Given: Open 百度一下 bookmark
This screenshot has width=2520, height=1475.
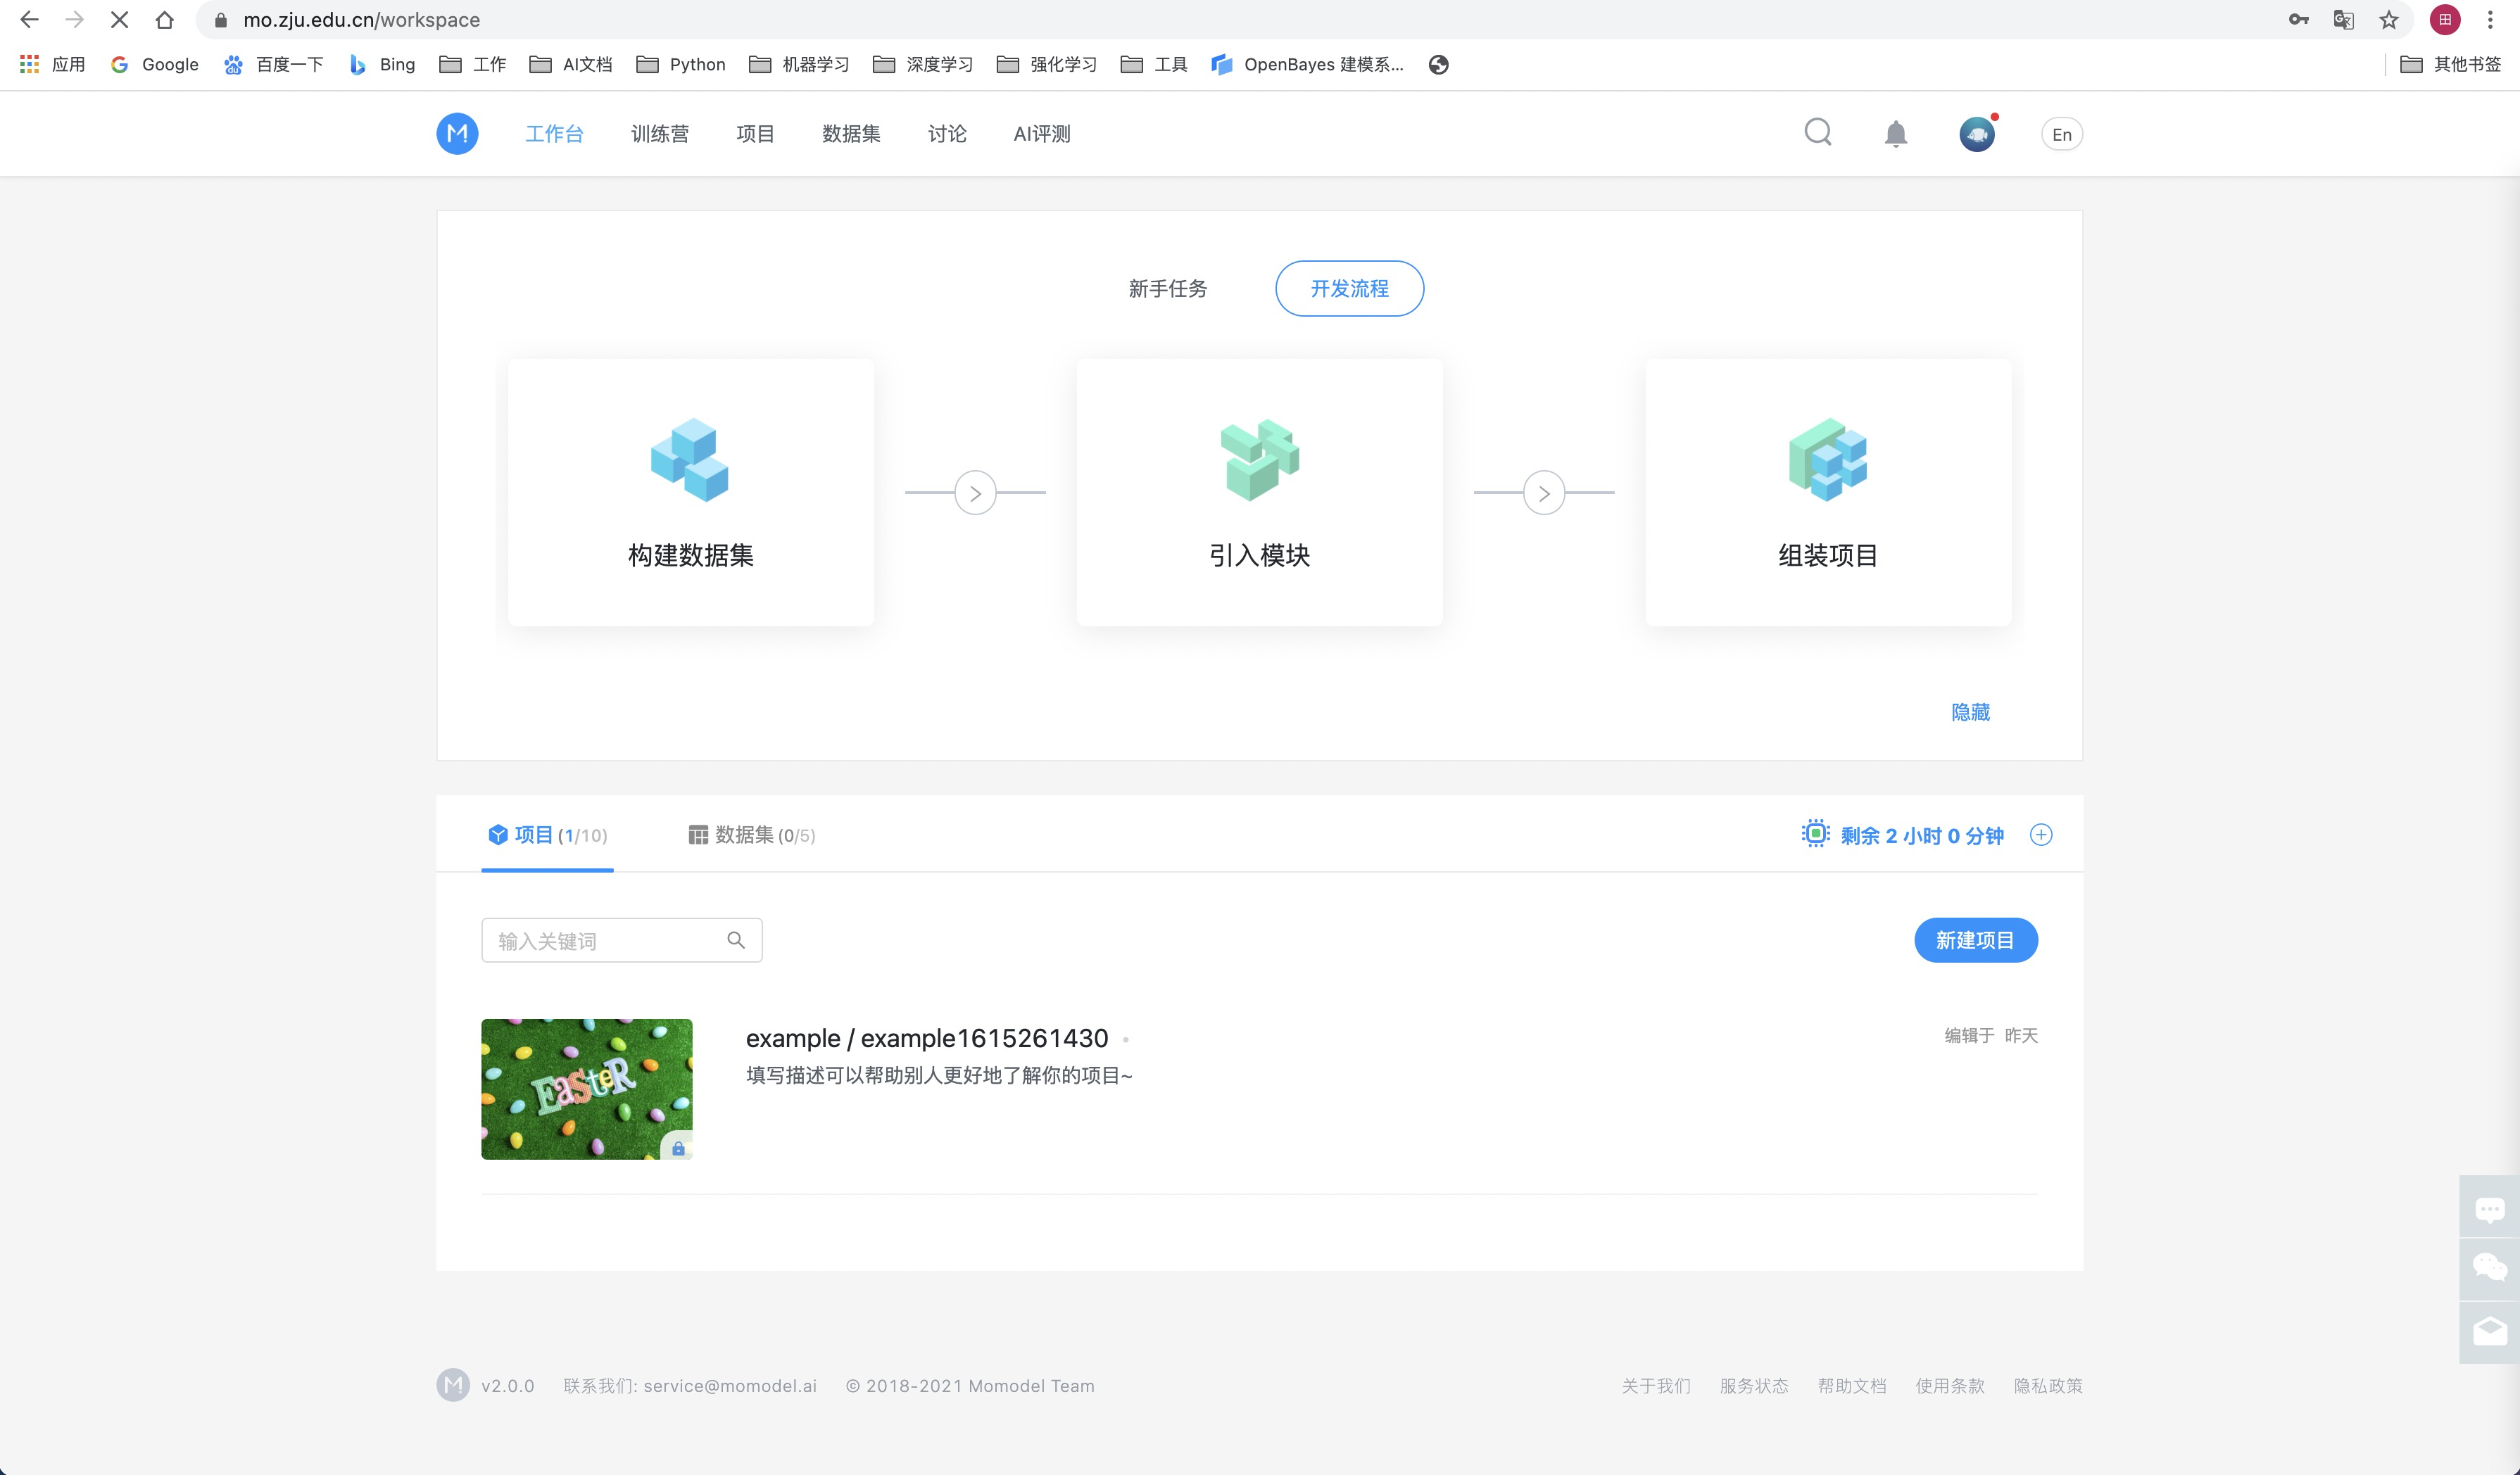Looking at the screenshot, I should 274,64.
